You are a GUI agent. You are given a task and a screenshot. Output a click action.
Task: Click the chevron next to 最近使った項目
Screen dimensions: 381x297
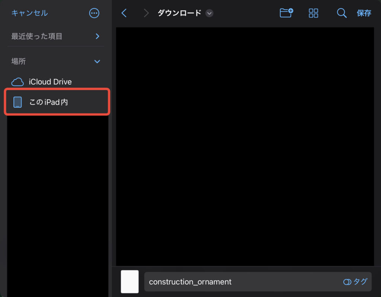(97, 36)
